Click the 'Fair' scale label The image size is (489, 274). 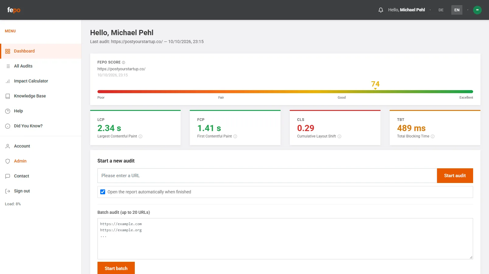pos(221,98)
